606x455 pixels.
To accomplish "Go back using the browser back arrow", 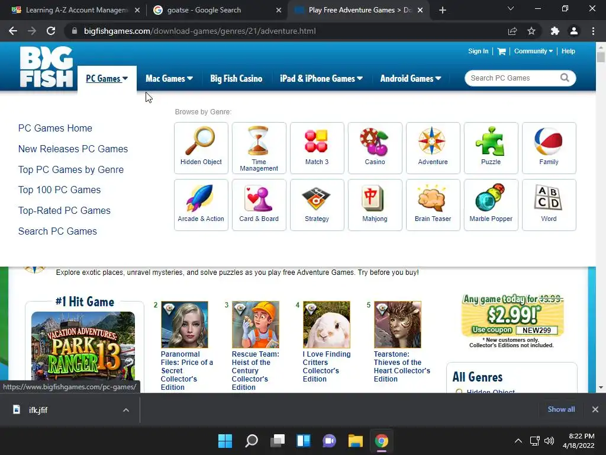I will tap(13, 31).
